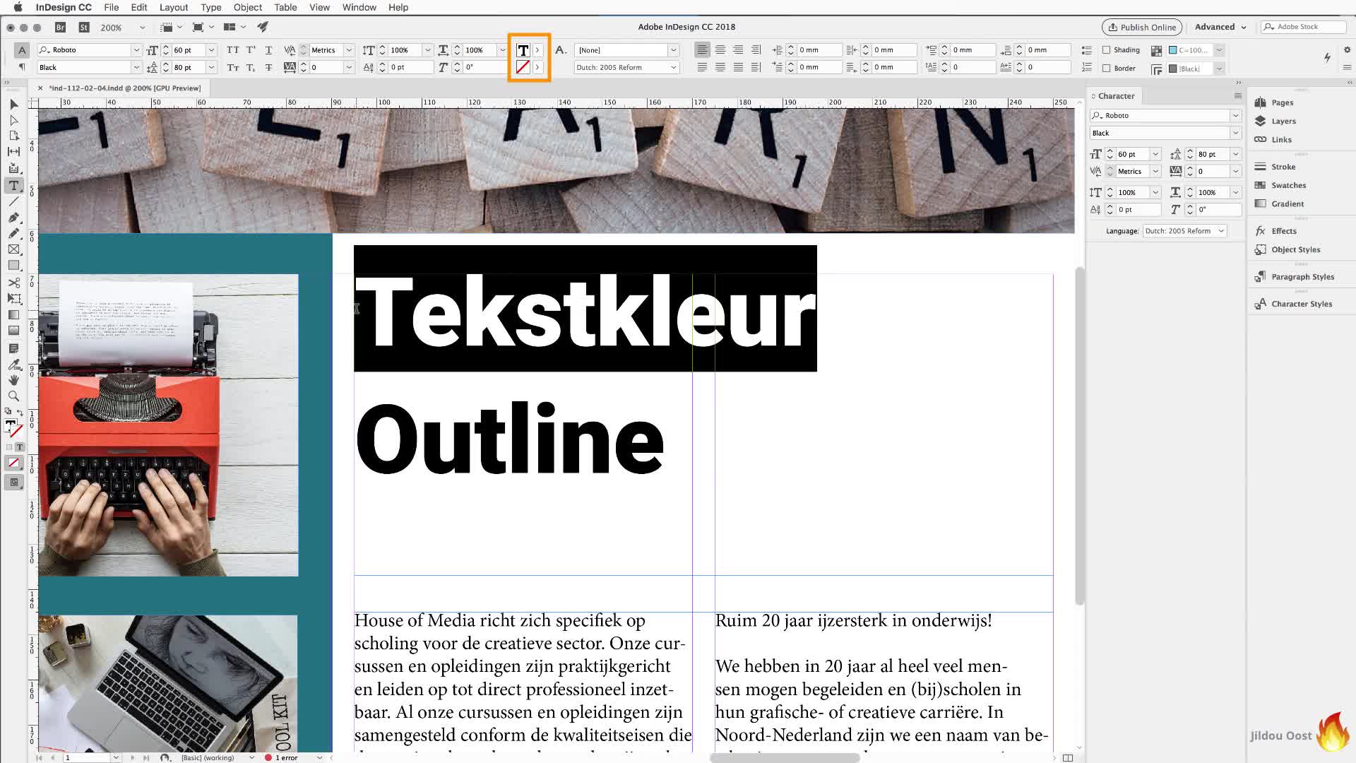Select the Pen tool
This screenshot has width=1356, height=763.
pos(13,218)
